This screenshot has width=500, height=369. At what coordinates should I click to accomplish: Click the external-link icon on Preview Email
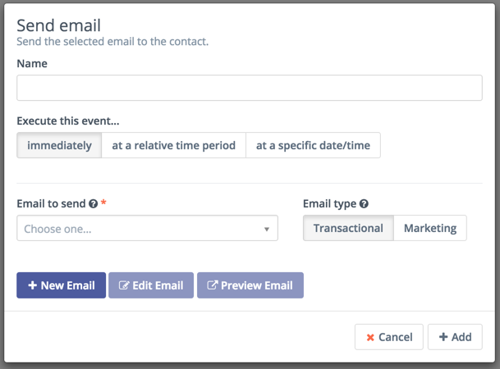(213, 285)
